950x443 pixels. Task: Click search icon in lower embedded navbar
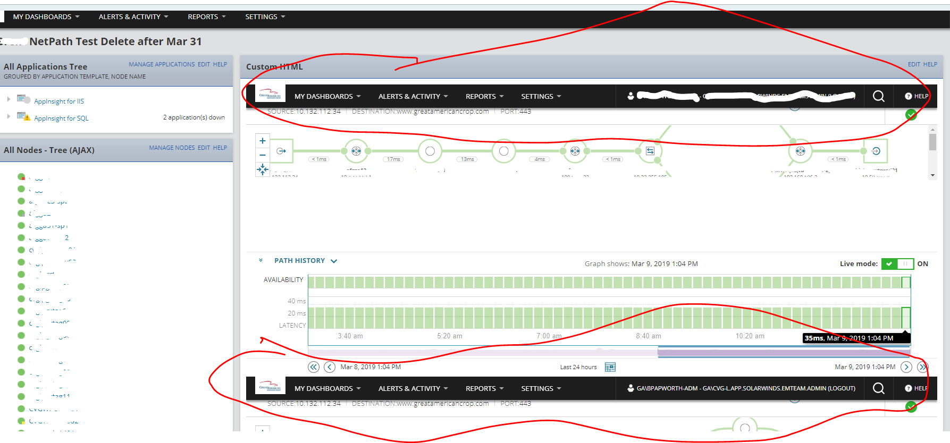point(879,388)
